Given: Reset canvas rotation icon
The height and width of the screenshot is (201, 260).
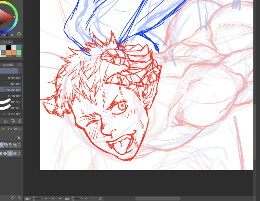Looking at the screenshot, I should tap(100, 198).
